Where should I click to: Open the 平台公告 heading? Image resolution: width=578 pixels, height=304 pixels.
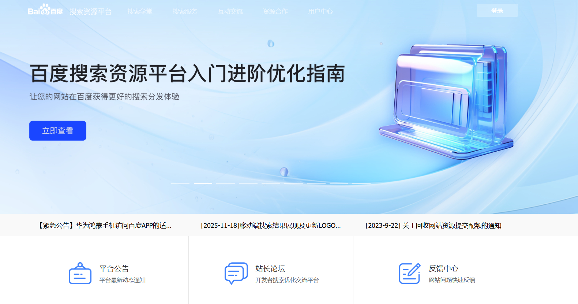point(114,268)
